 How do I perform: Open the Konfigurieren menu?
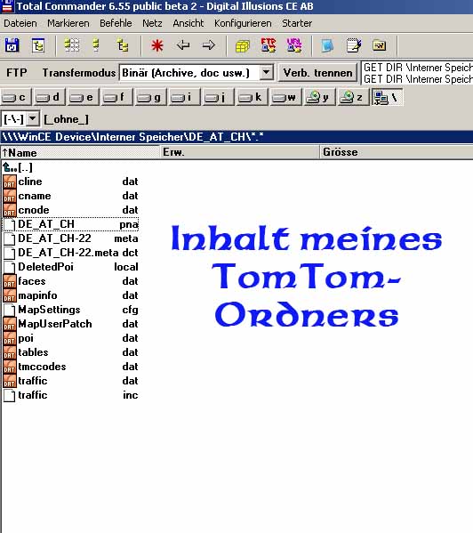(243, 23)
